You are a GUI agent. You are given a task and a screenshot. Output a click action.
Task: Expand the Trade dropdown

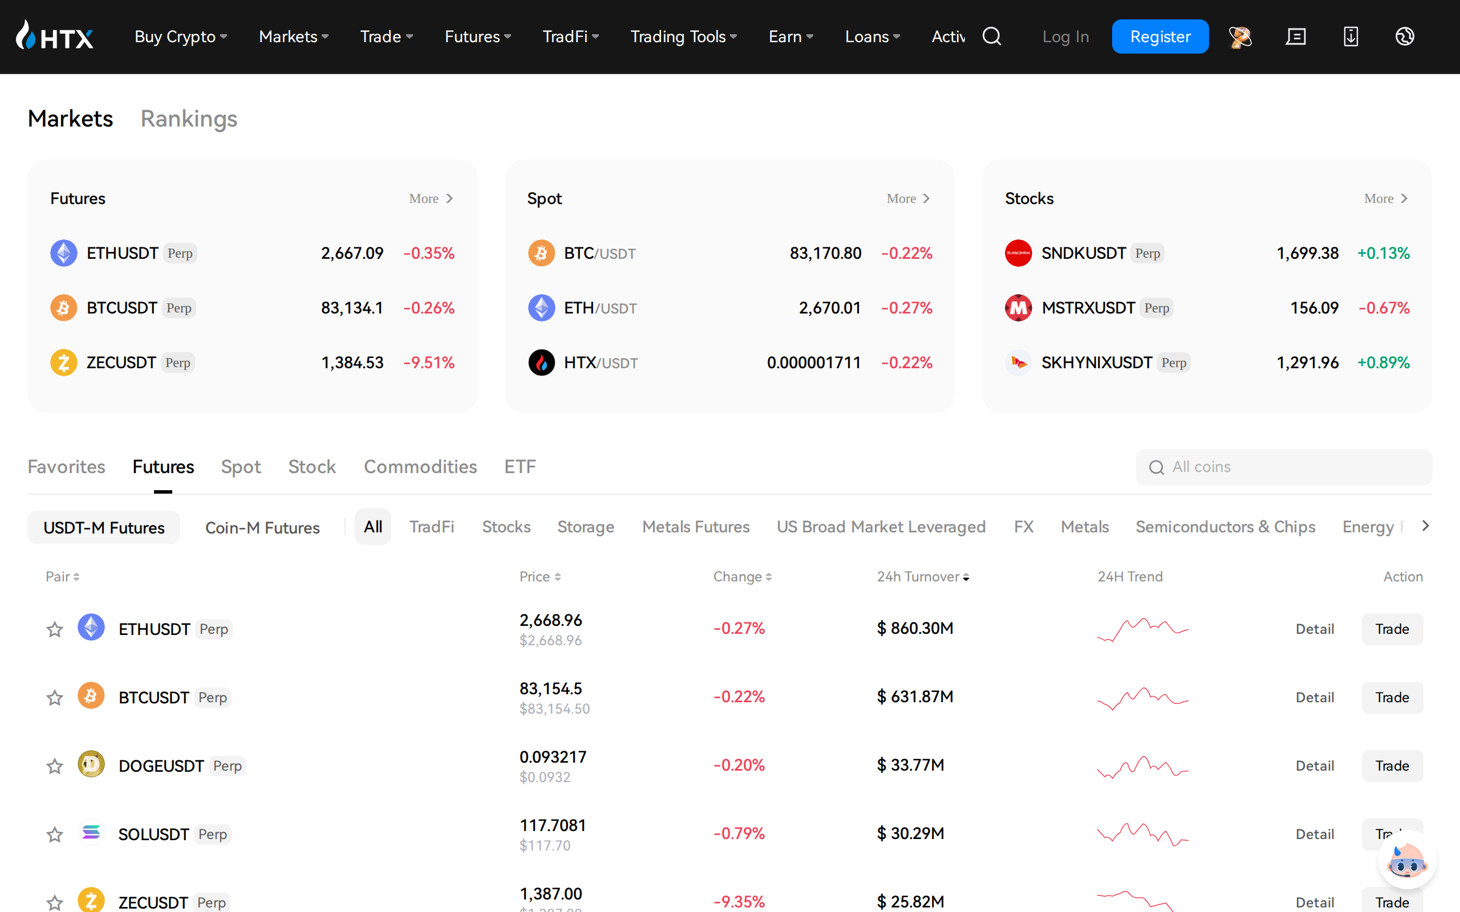(387, 37)
